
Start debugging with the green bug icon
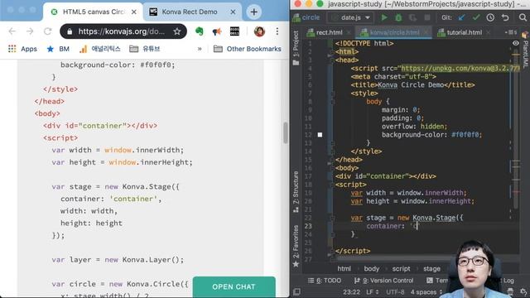[x=398, y=17]
